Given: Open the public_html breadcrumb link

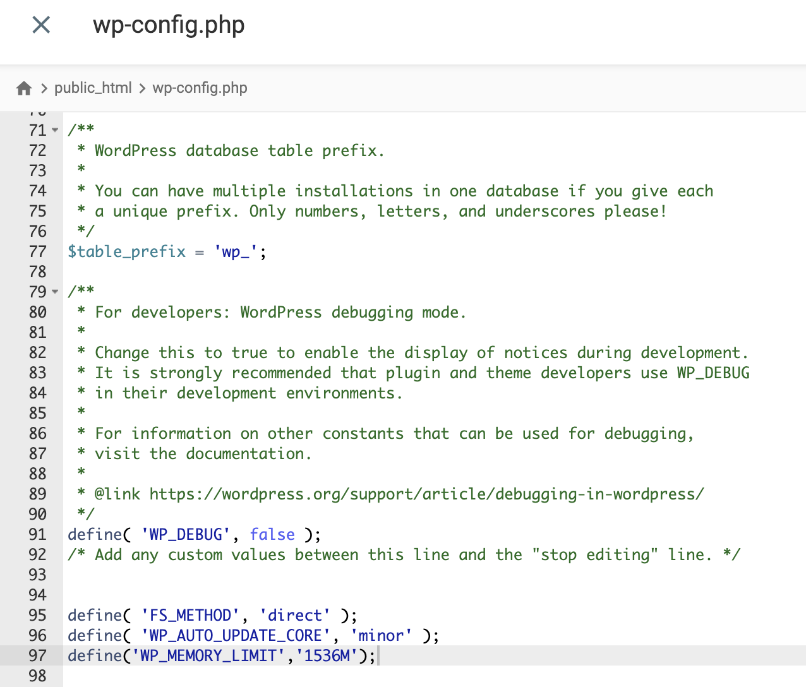Looking at the screenshot, I should pyautogui.click(x=93, y=88).
